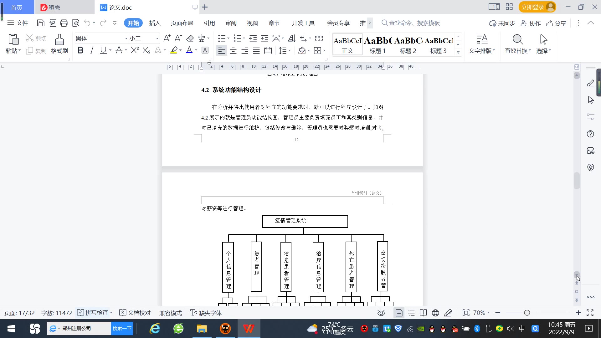Open the Page Layout tab
Viewport: 601px width, 338px height.
[182, 23]
